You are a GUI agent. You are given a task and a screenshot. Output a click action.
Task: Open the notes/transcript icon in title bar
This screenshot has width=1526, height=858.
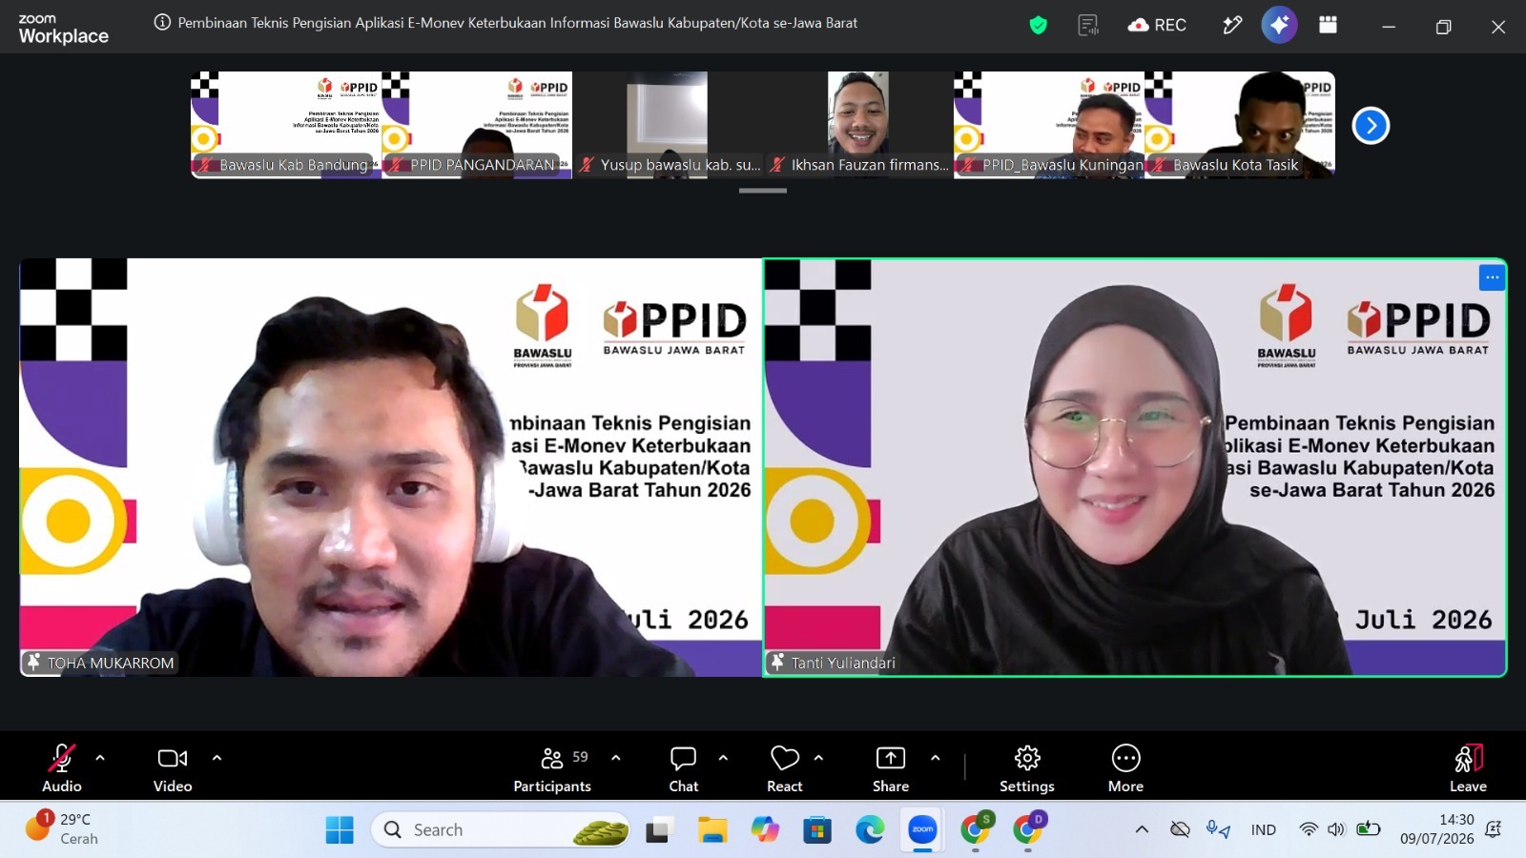(x=1088, y=26)
